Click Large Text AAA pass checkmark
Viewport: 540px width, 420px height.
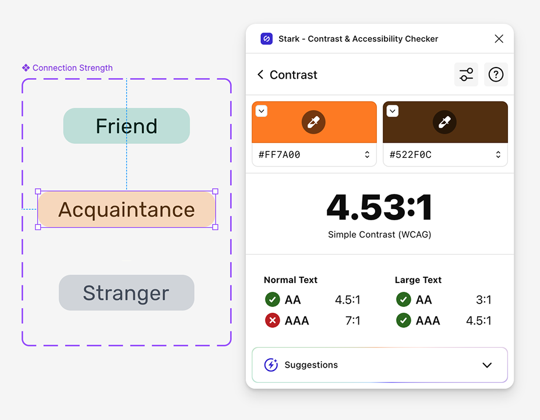point(404,320)
